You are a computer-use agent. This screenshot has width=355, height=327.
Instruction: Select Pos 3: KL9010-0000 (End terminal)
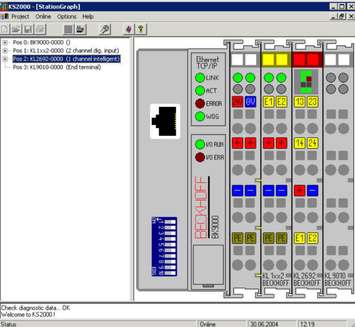[57, 67]
